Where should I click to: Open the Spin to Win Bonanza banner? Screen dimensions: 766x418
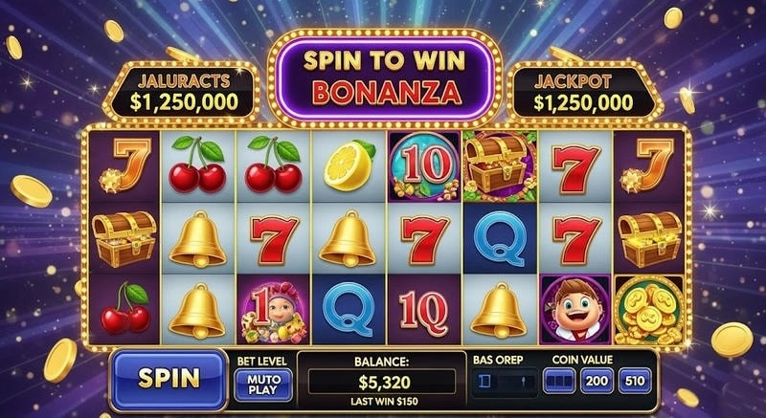[386, 77]
